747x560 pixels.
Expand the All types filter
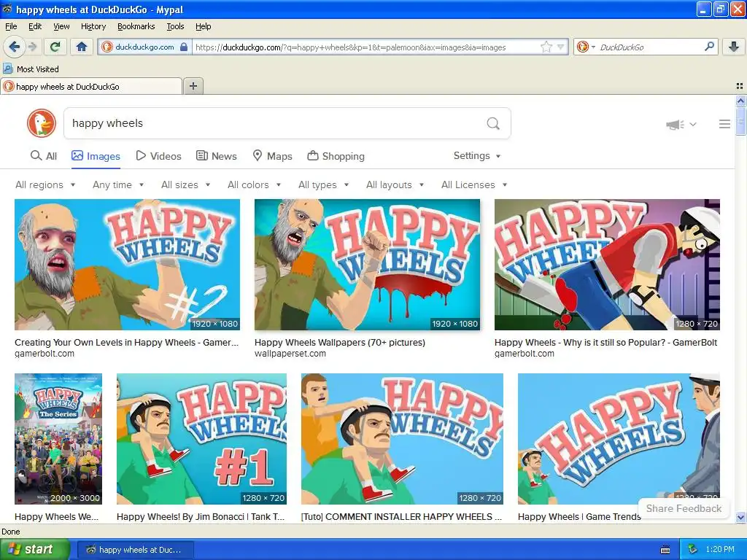coord(323,184)
